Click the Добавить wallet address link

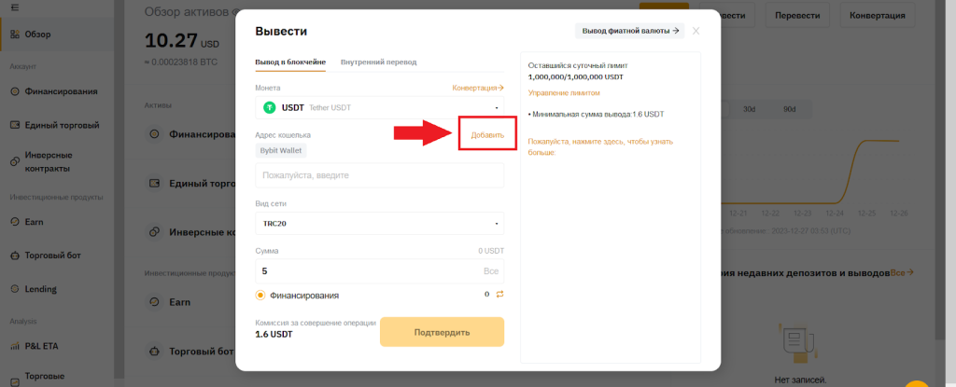point(487,135)
